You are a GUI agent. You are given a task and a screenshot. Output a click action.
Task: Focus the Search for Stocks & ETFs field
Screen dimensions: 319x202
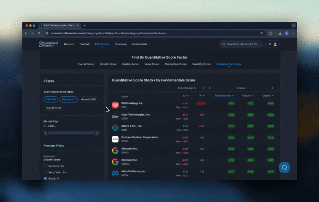click(x=241, y=44)
